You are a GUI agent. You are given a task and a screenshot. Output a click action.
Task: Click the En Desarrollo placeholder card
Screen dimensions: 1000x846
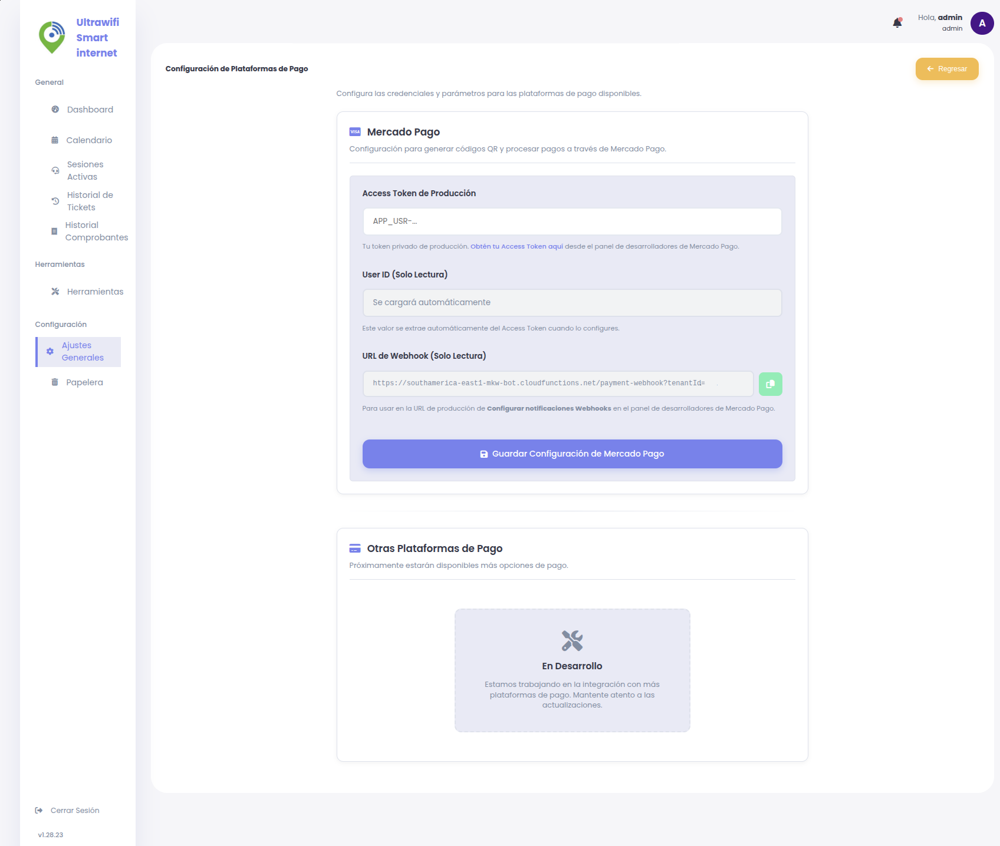coord(572,670)
